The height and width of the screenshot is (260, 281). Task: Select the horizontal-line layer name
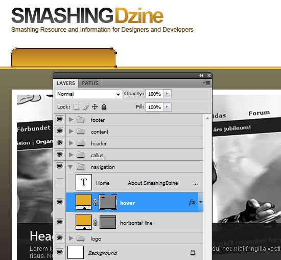tap(136, 223)
